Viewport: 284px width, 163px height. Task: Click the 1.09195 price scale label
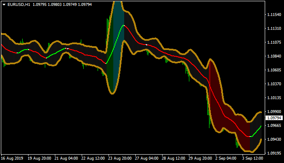274,153
